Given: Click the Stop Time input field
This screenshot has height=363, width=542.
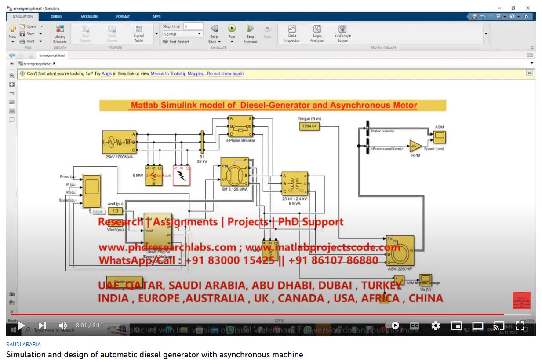Looking at the screenshot, I should 193,26.
